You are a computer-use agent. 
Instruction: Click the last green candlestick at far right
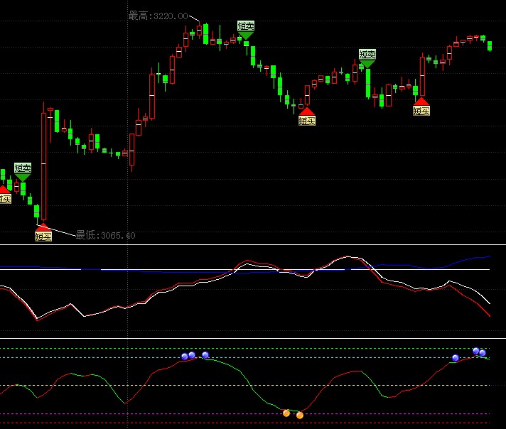point(490,45)
